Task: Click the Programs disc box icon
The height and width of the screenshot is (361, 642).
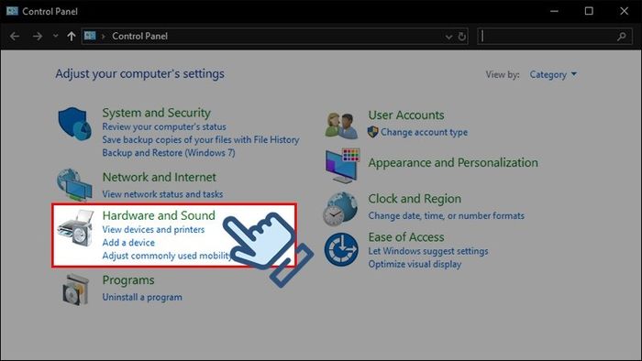Action: tap(75, 290)
